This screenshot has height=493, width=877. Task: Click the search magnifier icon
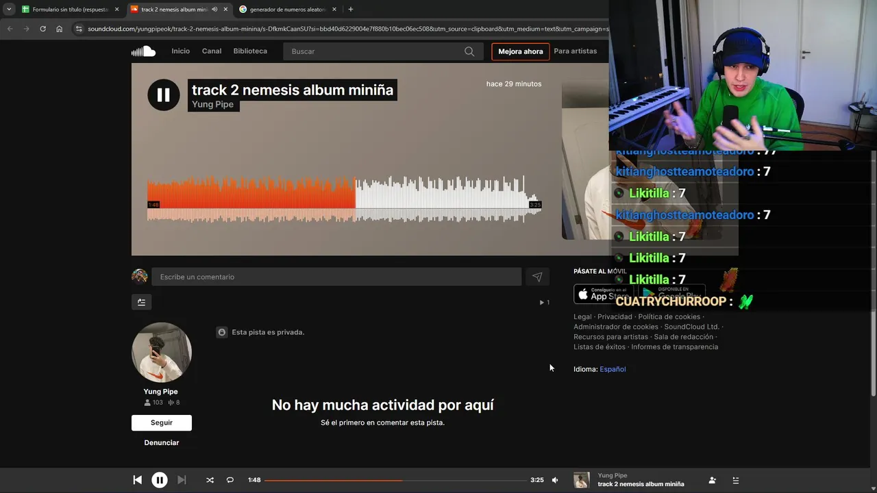[469, 51]
